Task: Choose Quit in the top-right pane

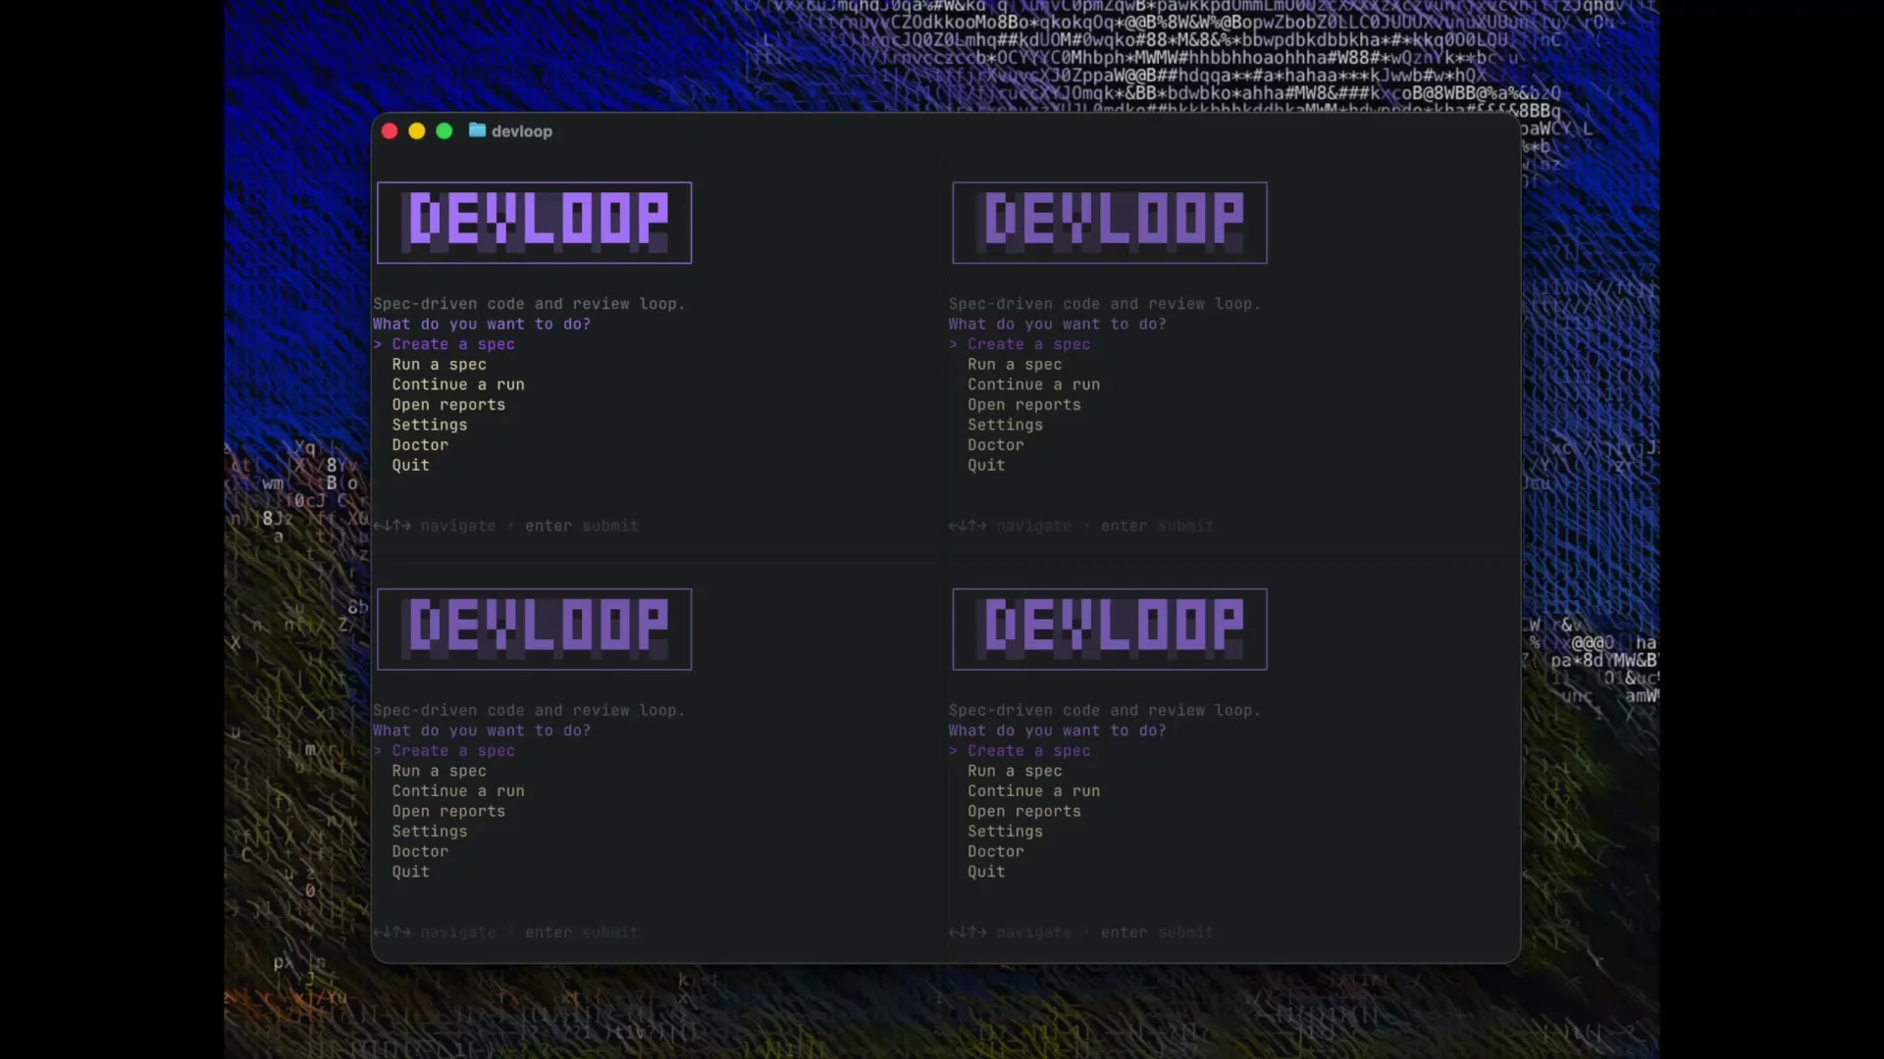Action: click(986, 466)
